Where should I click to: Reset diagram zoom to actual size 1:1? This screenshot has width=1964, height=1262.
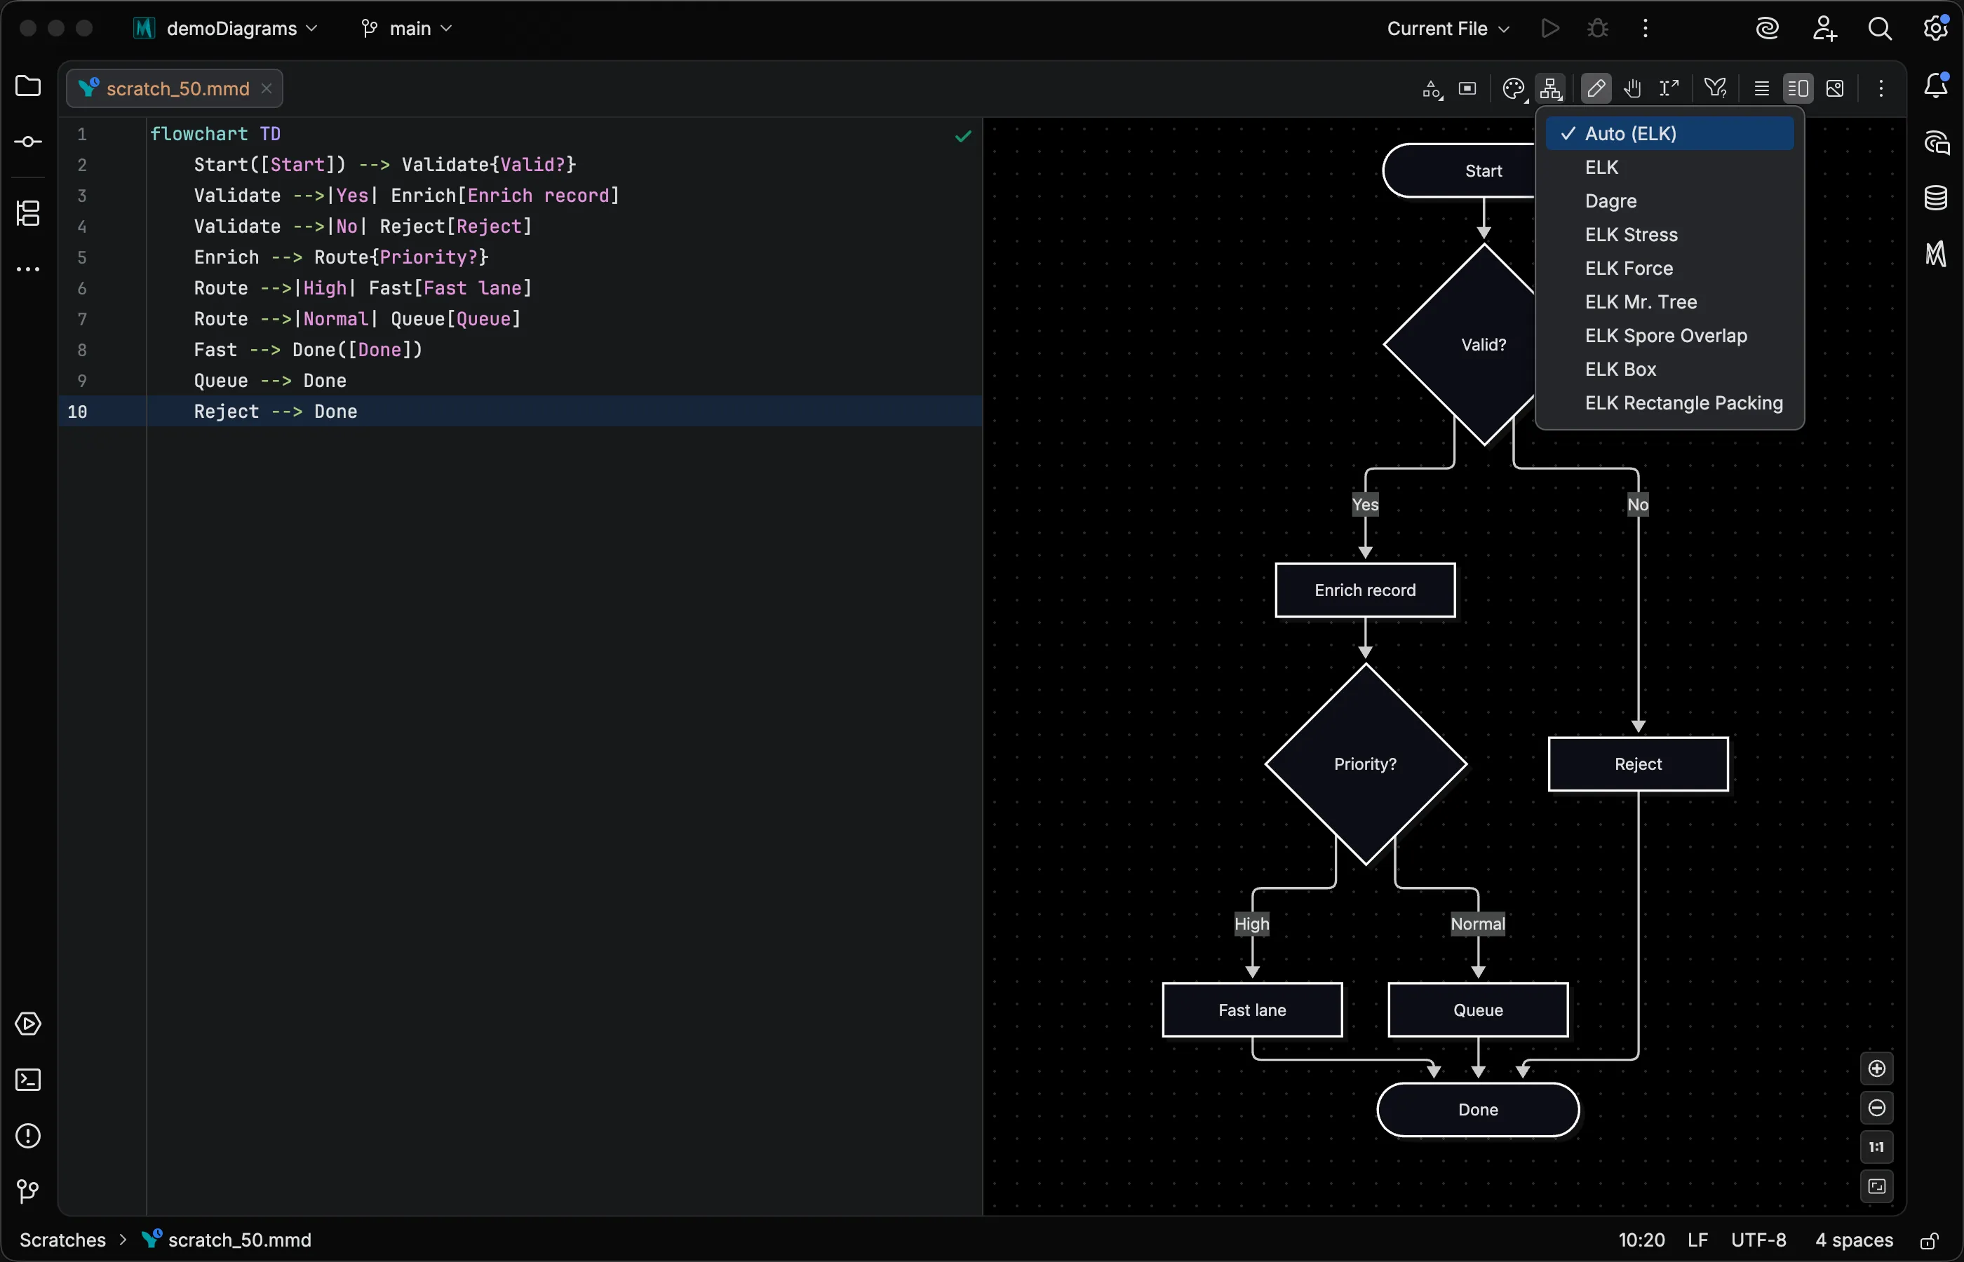click(1877, 1147)
